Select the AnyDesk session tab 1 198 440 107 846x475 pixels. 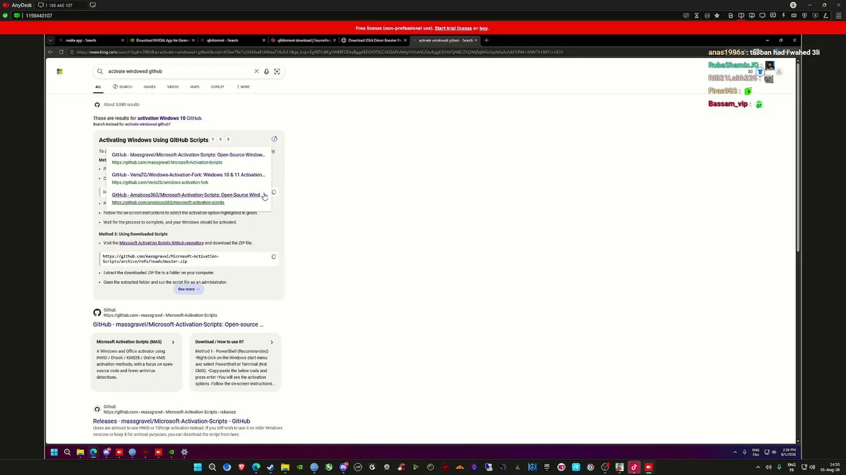tap(58, 5)
